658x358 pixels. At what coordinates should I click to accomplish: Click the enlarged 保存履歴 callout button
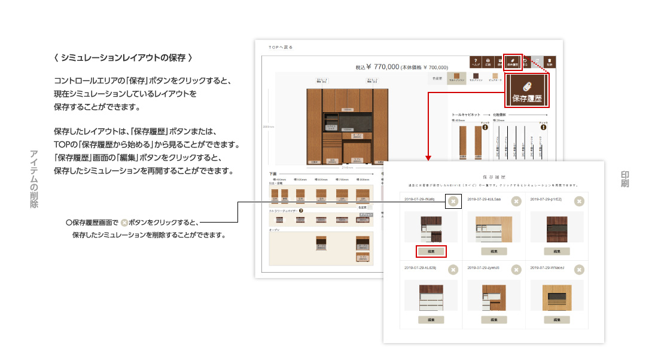pos(526,91)
